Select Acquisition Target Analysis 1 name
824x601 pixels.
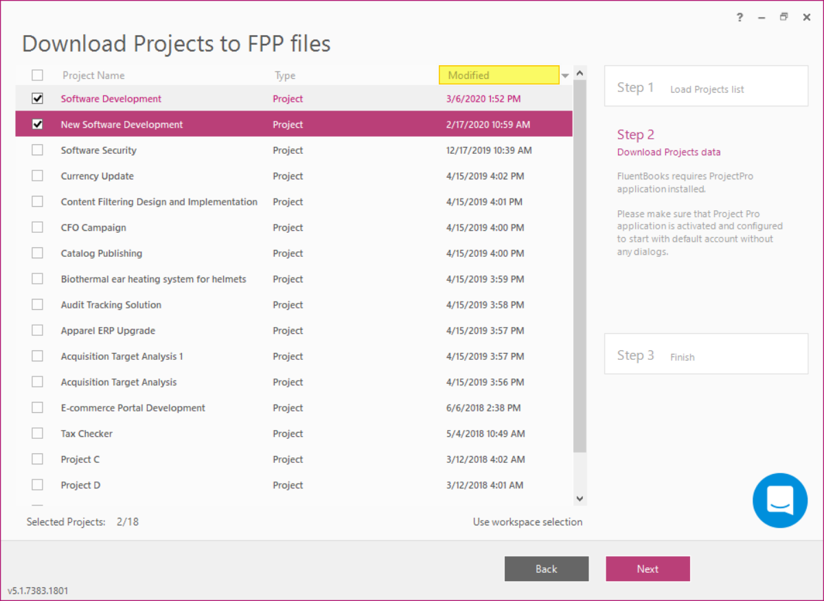click(122, 356)
